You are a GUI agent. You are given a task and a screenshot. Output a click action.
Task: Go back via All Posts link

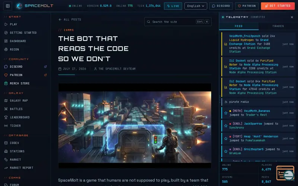[x=70, y=19]
